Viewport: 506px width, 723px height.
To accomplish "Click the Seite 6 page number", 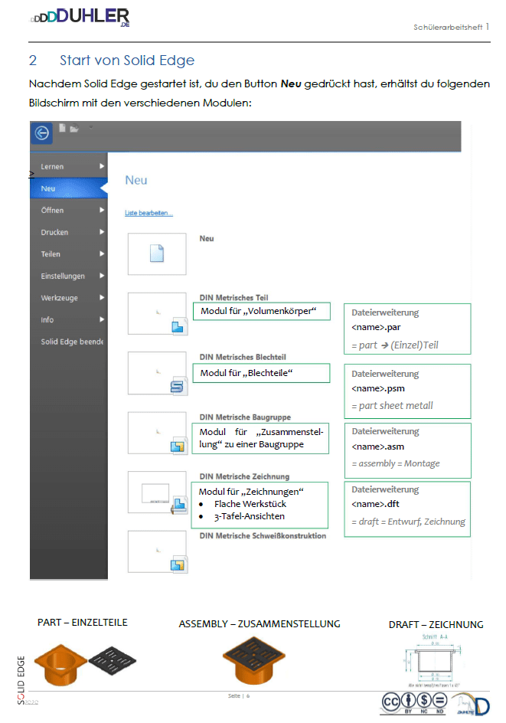I will (239, 695).
